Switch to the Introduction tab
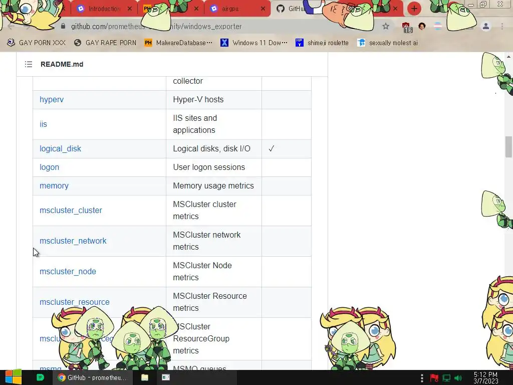The image size is (513, 385). (104, 9)
